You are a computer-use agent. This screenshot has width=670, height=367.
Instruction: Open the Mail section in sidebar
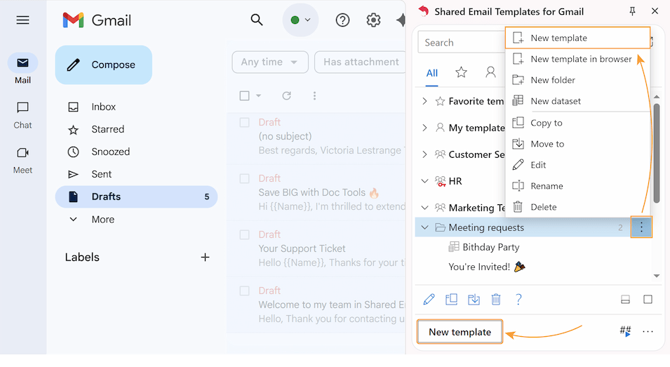[x=22, y=69]
